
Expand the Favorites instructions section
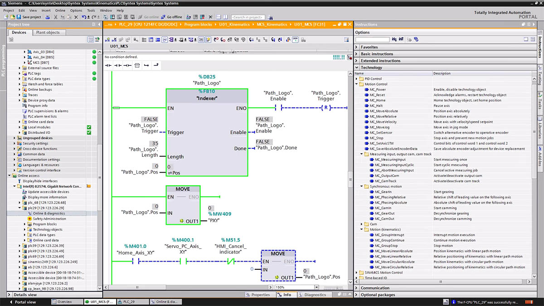(357, 47)
